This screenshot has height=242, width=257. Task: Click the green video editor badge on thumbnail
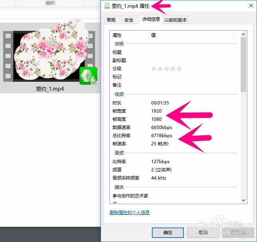88,76
